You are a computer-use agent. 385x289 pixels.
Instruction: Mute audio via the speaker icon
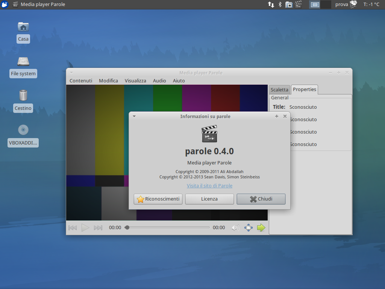235,228
